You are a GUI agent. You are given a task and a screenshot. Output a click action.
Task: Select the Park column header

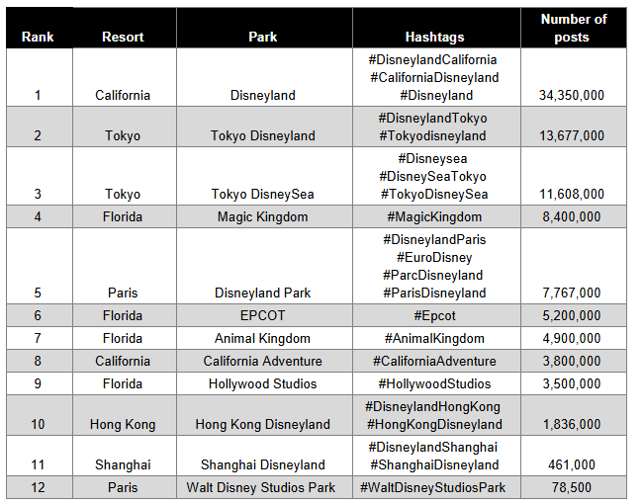tap(264, 28)
